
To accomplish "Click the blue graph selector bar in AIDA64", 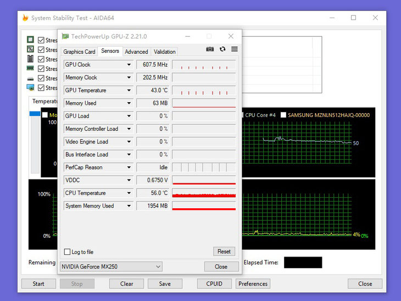I will (x=35, y=114).
